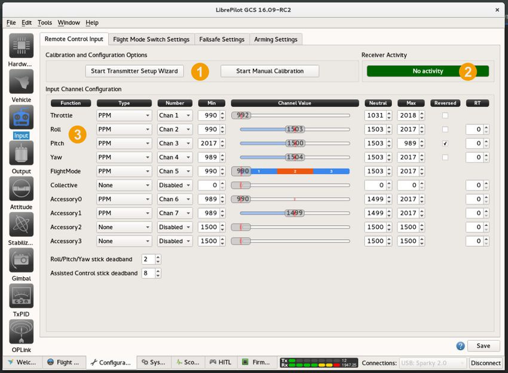The image size is (508, 373).
Task: Expand the Pitch Type dropdown
Action: (124, 143)
